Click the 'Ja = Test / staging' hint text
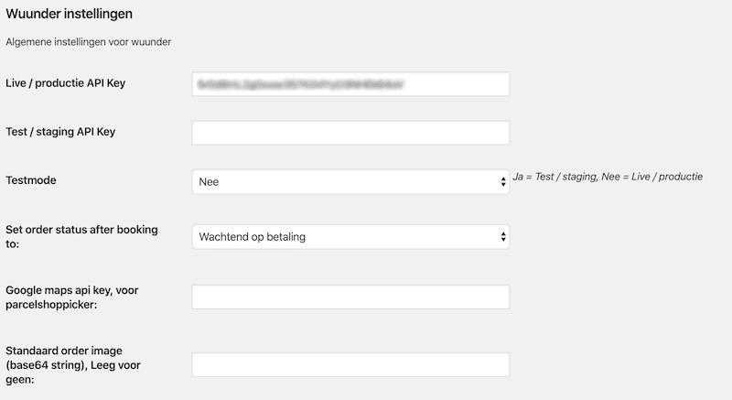Image resolution: width=732 pixels, height=400 pixels. tap(554, 177)
